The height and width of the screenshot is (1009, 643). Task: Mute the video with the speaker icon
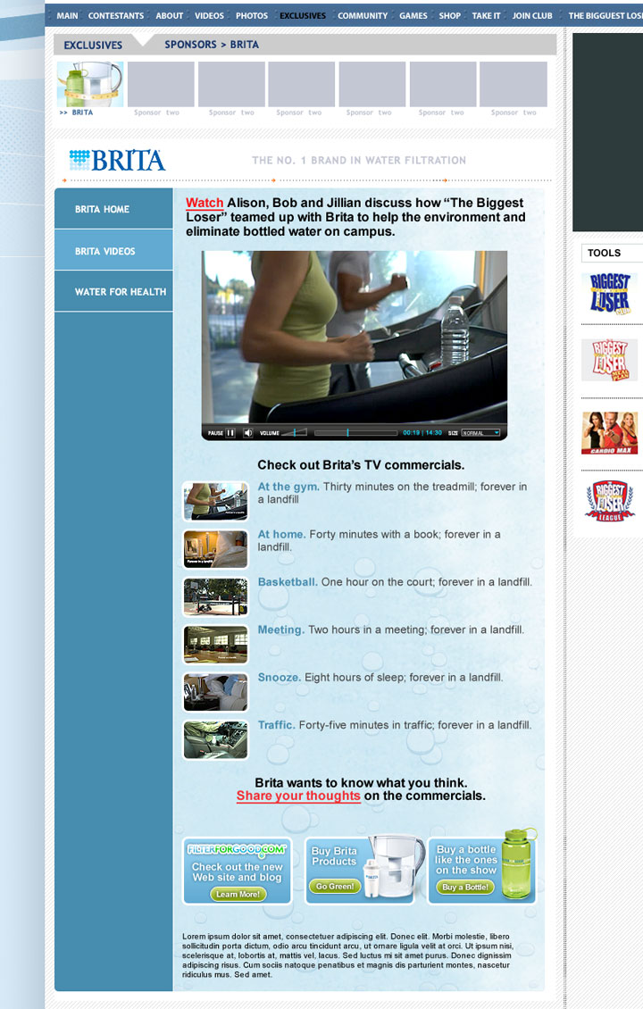(247, 433)
